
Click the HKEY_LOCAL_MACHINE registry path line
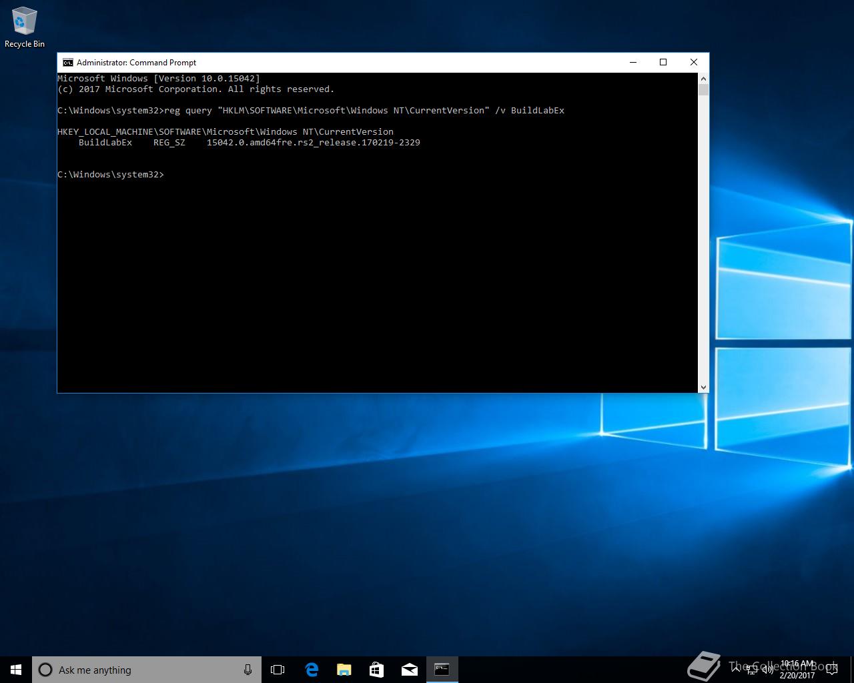226,131
